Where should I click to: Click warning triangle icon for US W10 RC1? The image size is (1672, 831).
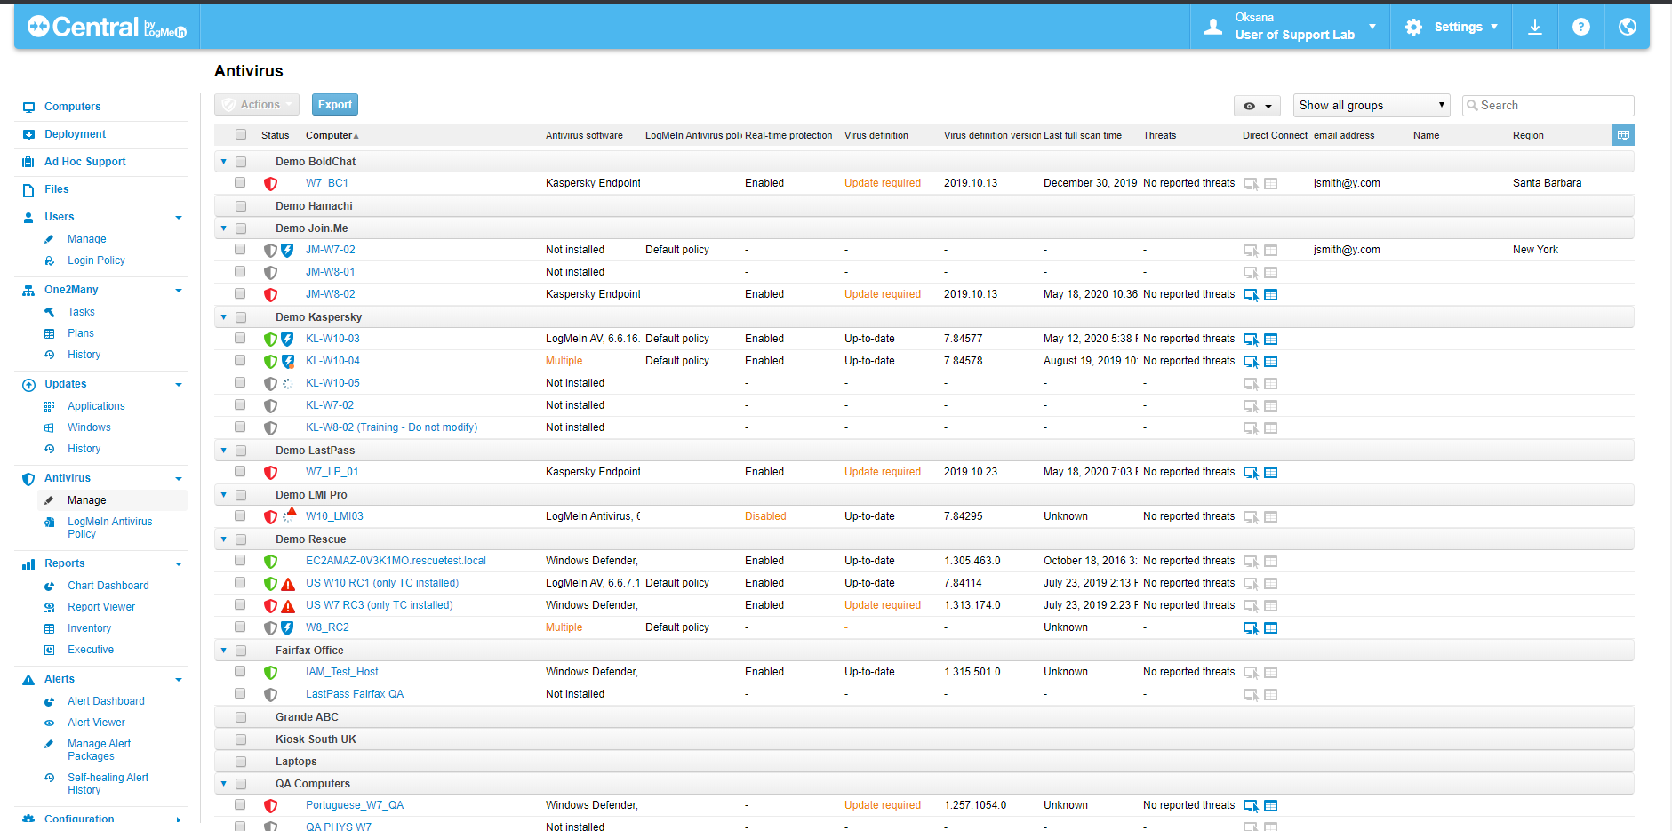[288, 584]
